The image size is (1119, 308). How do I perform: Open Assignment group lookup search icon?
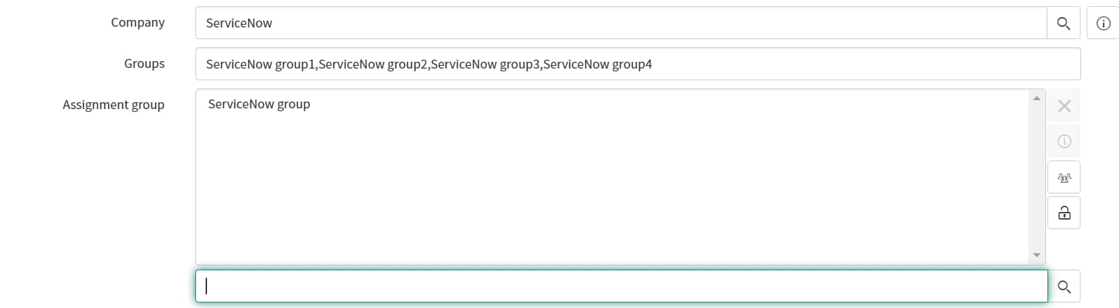[x=1064, y=287]
